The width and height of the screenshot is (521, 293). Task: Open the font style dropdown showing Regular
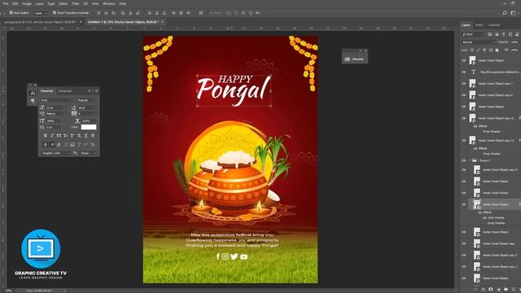point(87,100)
